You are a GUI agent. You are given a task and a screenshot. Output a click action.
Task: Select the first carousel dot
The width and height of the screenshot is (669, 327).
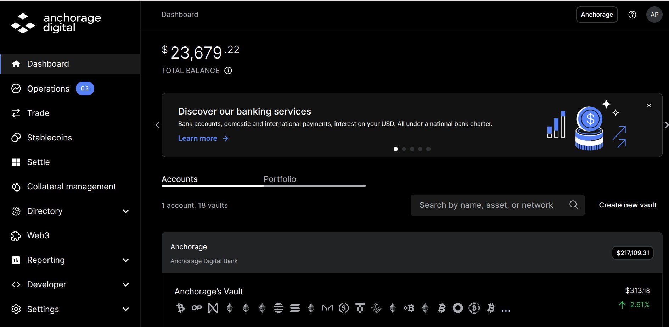[x=396, y=149]
